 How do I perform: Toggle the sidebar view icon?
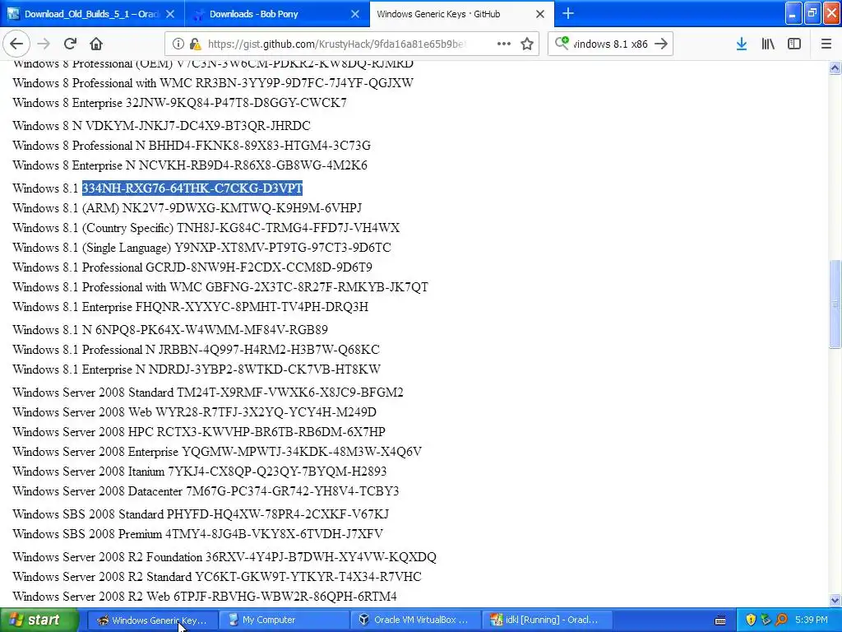tap(794, 44)
